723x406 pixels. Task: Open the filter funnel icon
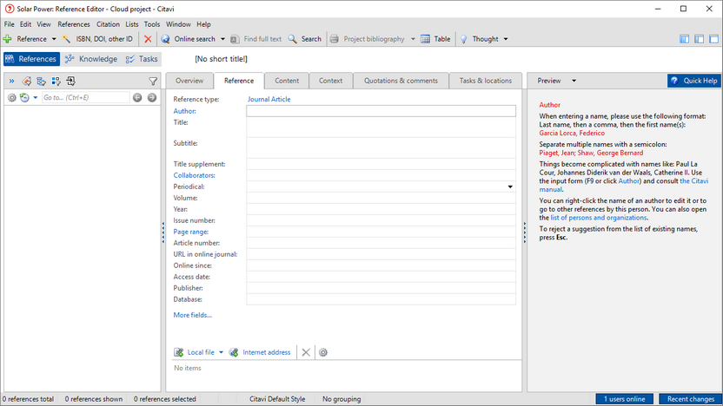(153, 82)
